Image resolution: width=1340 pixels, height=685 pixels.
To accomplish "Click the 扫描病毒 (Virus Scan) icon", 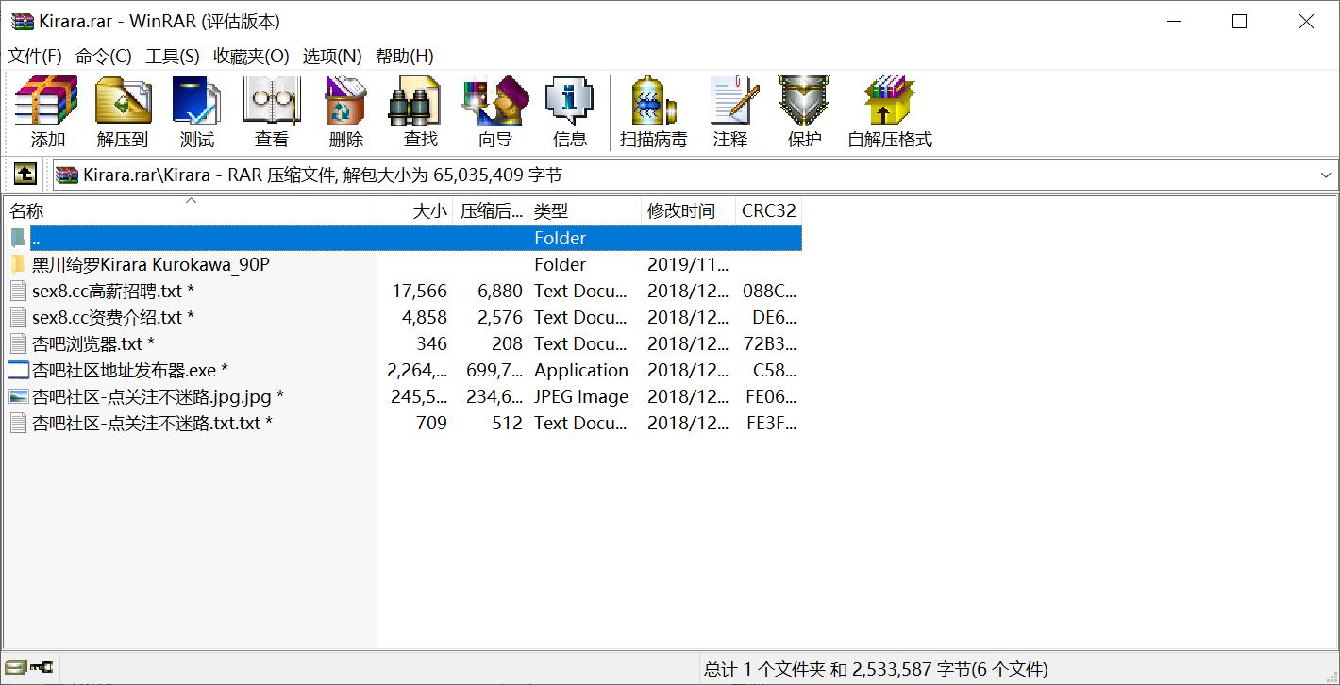I will point(653,101).
